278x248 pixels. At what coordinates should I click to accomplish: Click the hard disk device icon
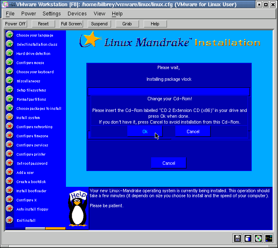[x=248, y=238]
